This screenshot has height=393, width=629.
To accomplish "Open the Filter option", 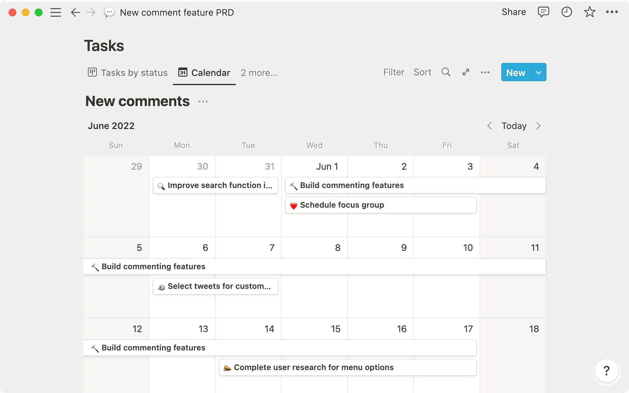I will [x=394, y=72].
